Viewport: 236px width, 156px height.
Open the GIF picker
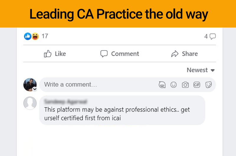(x=197, y=85)
